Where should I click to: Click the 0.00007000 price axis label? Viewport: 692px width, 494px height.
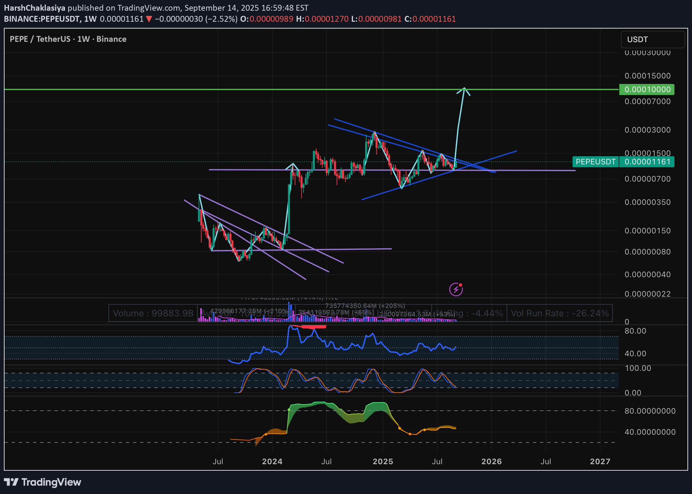[648, 101]
